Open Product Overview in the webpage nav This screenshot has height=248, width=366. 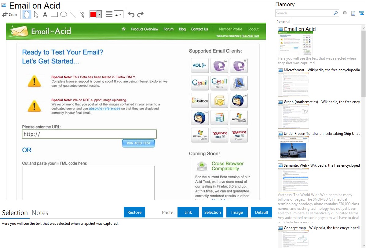(x=145, y=29)
